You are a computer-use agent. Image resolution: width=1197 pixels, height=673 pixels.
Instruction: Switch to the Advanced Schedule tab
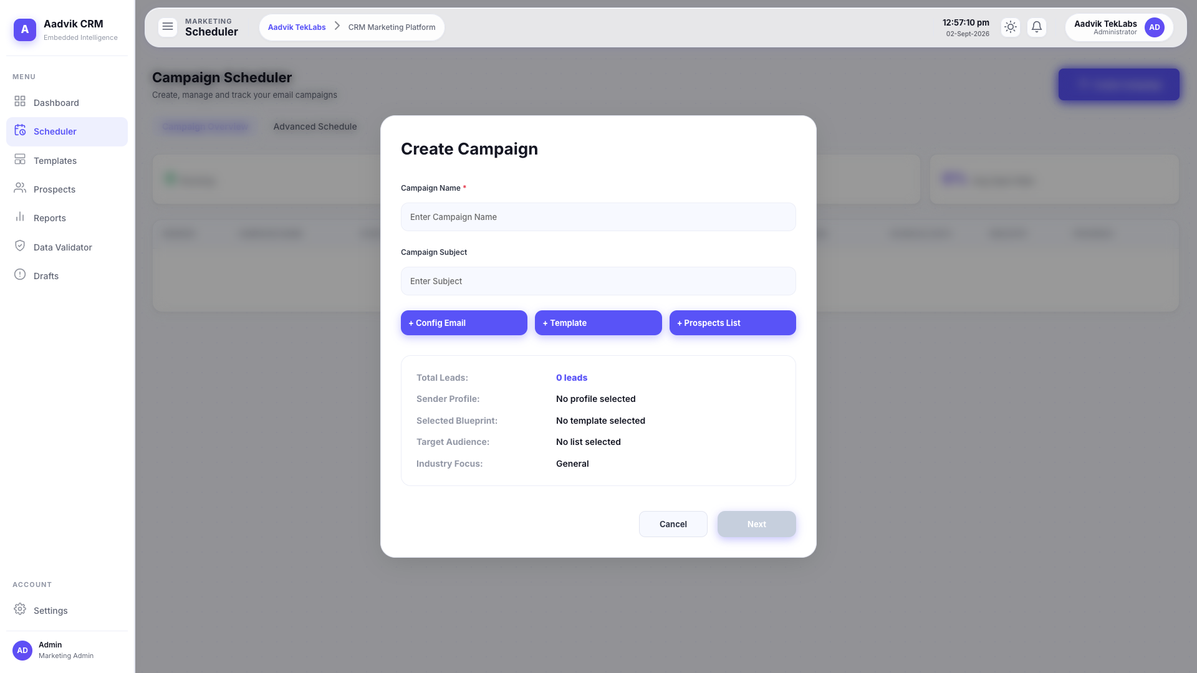click(315, 126)
